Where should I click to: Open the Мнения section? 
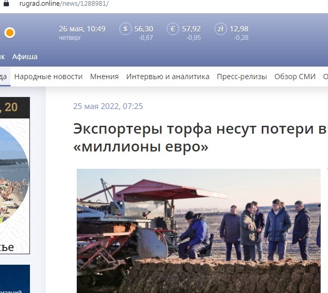point(104,77)
